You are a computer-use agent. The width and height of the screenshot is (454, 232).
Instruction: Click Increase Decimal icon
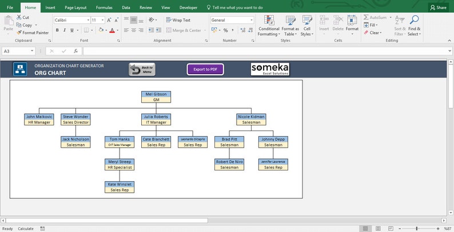(x=243, y=30)
